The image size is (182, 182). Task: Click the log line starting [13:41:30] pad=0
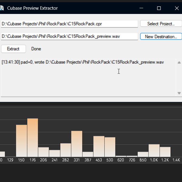[x=83, y=62]
